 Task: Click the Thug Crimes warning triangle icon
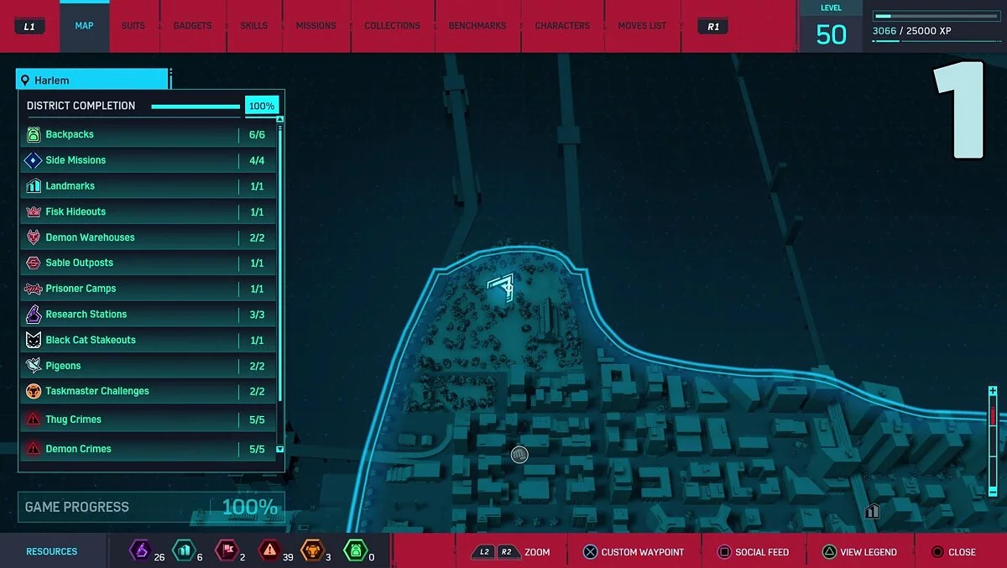[34, 419]
